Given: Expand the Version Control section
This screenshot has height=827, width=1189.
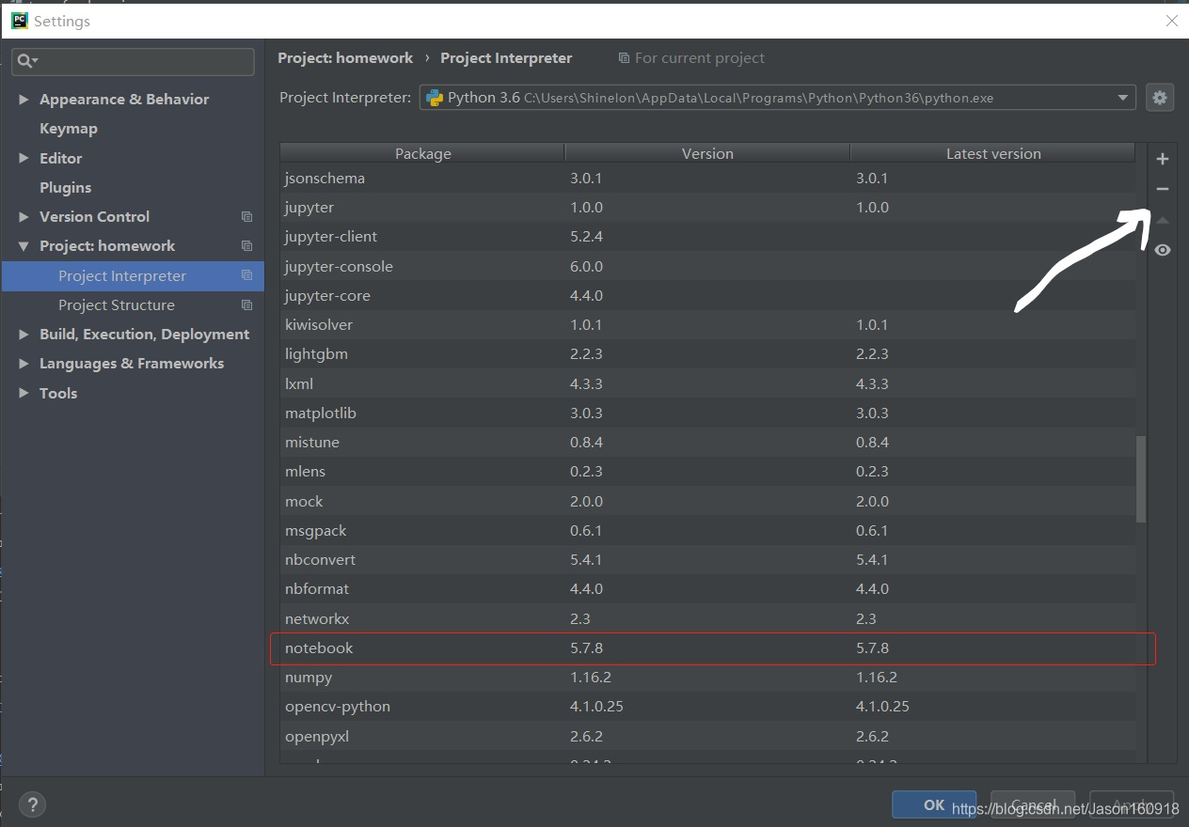Looking at the screenshot, I should 24,217.
